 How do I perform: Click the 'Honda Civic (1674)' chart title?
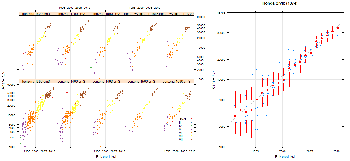pyautogui.click(x=280, y=3)
